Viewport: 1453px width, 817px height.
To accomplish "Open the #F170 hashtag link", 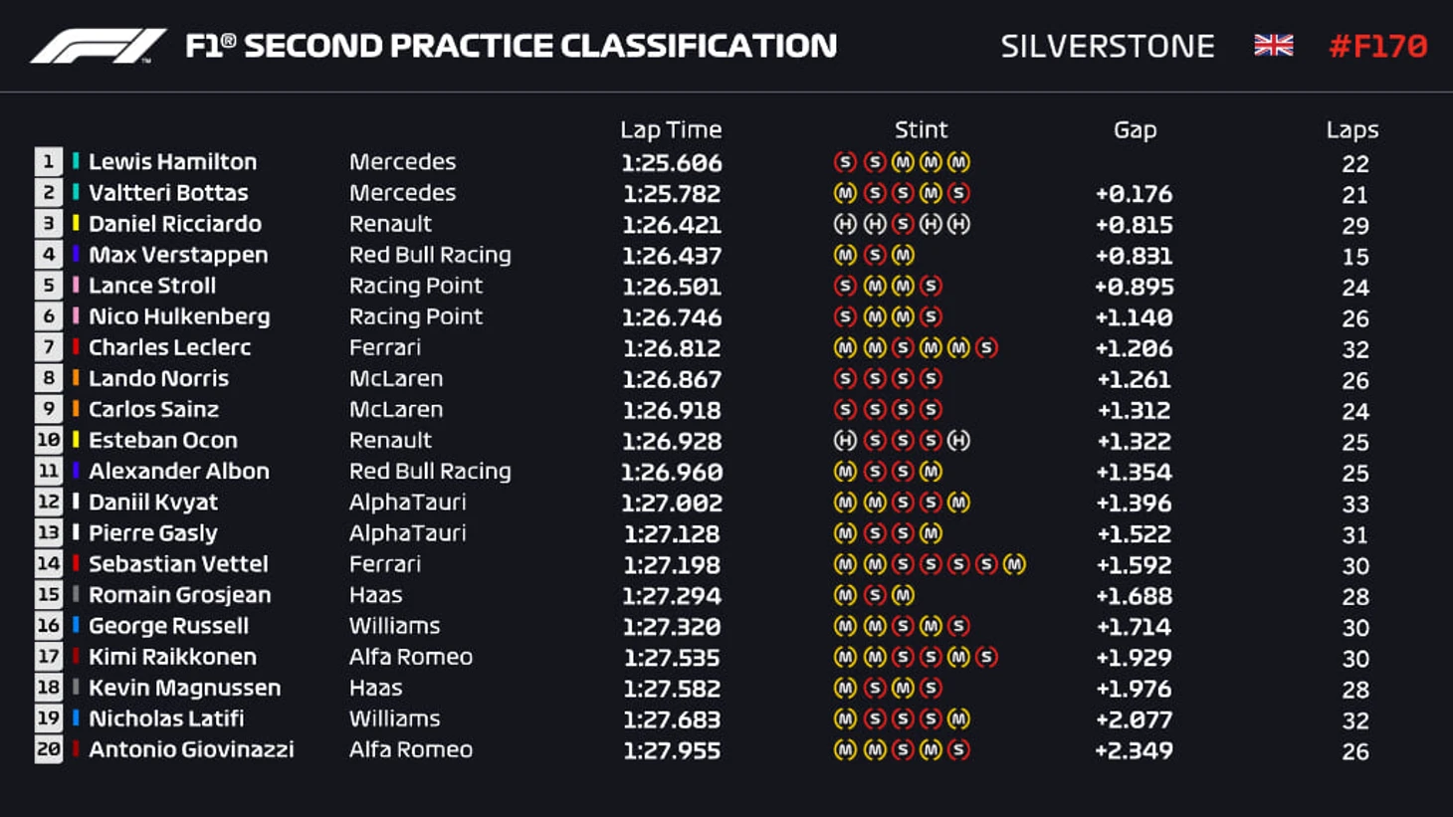I will tap(1378, 46).
